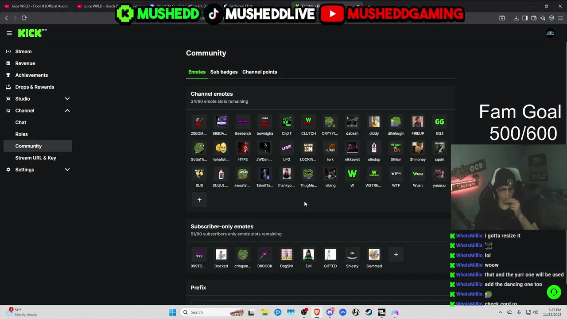This screenshot has height=319, width=567.
Task: Open the browser downloads icon
Action: coord(516,18)
